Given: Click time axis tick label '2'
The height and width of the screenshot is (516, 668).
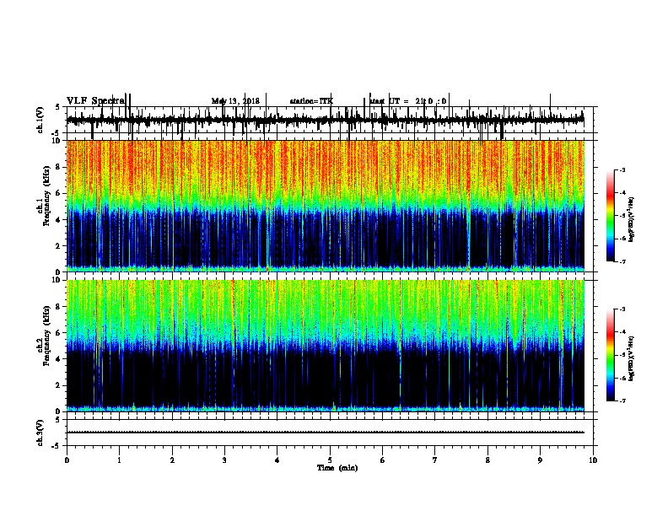Looking at the screenshot, I should tap(172, 460).
